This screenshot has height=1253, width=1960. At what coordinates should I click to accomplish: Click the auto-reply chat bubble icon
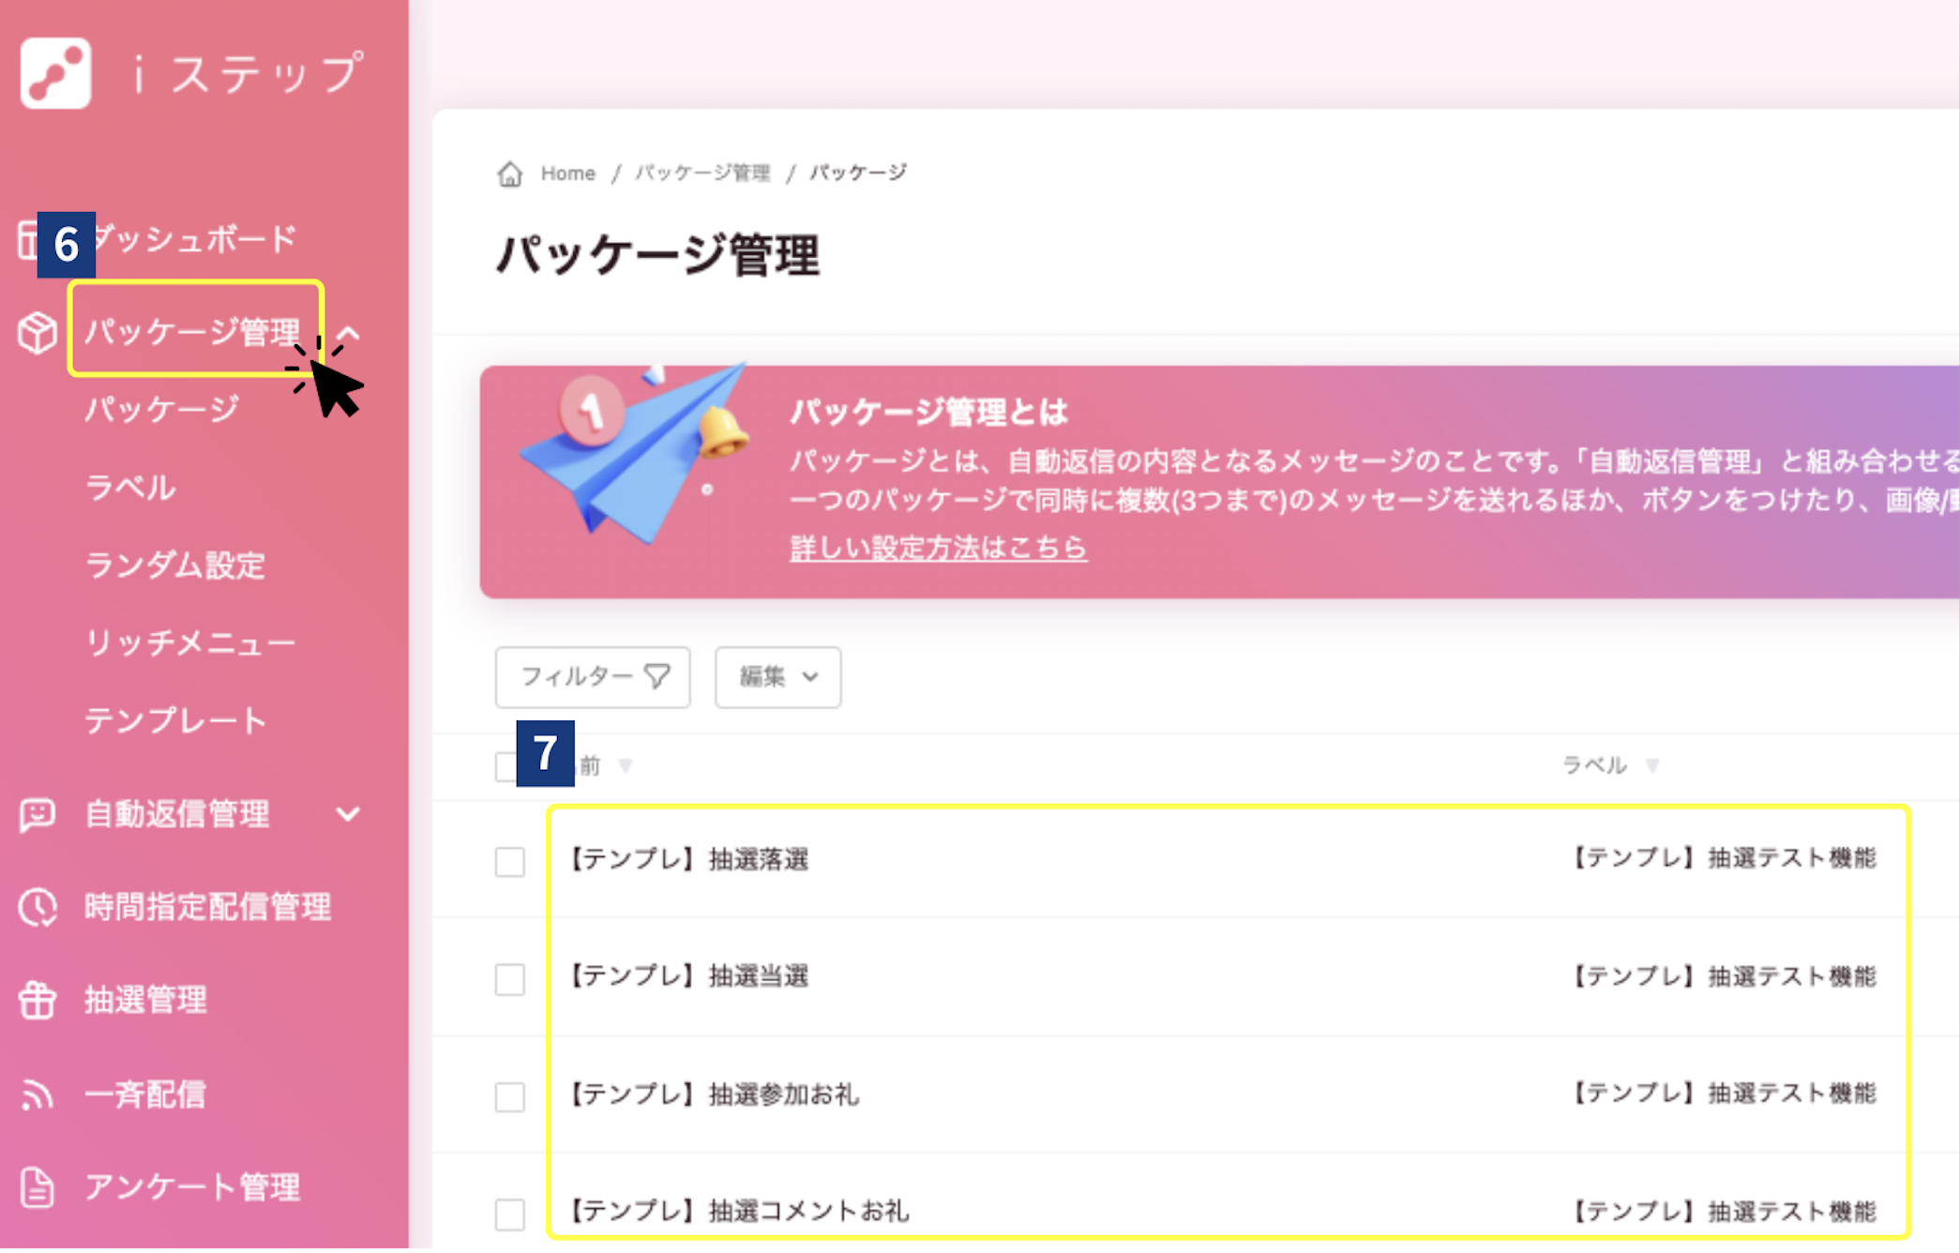click(x=38, y=814)
